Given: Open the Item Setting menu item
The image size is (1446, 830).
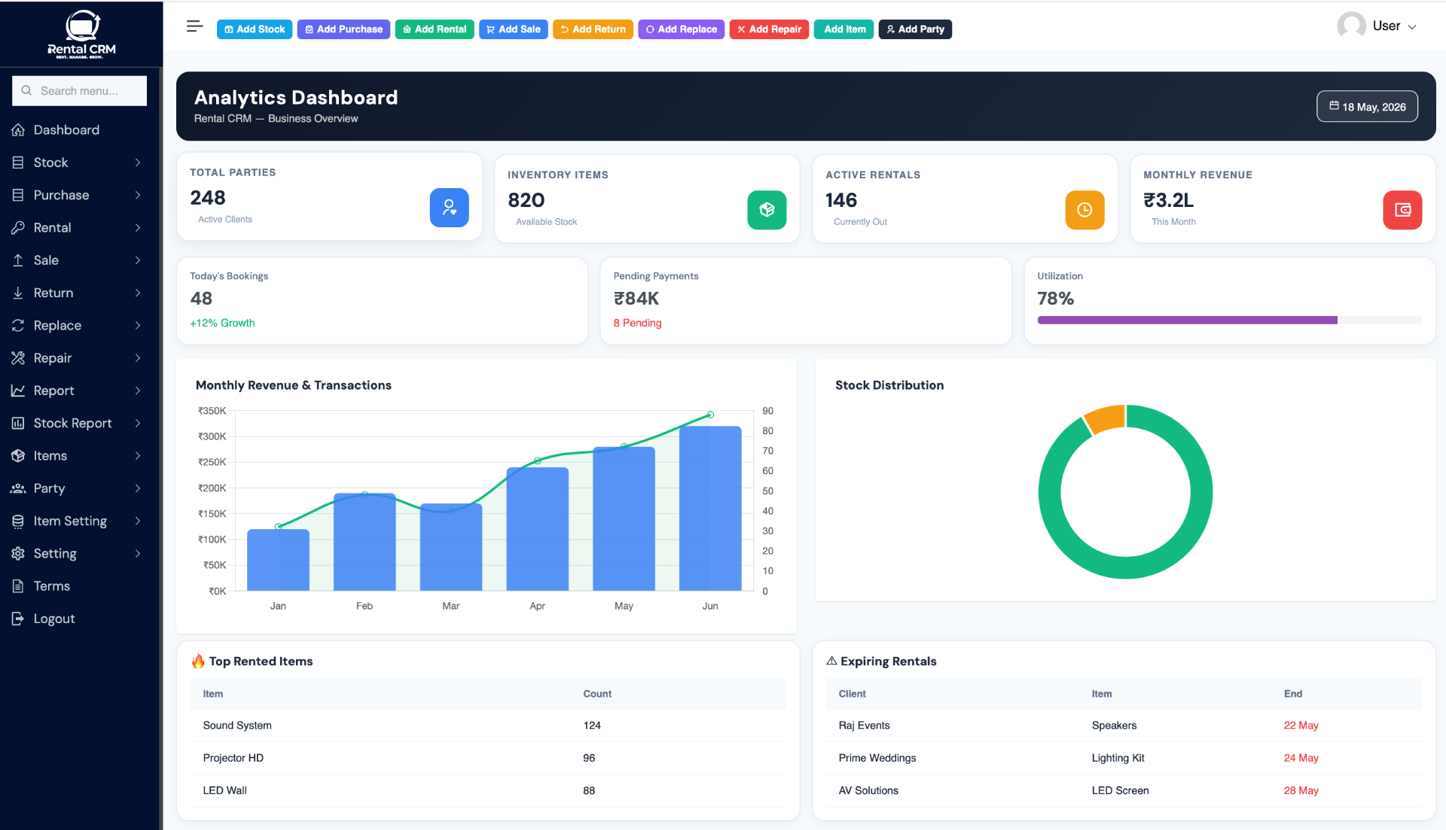Looking at the screenshot, I should (x=79, y=521).
